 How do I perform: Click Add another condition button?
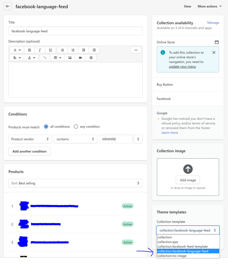pos(29,151)
